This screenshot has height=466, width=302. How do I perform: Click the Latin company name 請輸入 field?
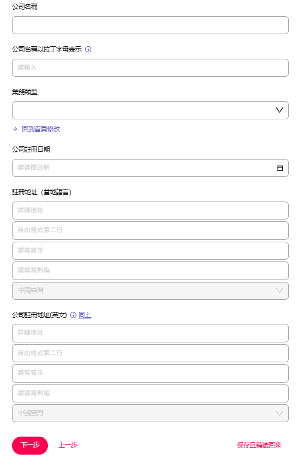coord(150,68)
